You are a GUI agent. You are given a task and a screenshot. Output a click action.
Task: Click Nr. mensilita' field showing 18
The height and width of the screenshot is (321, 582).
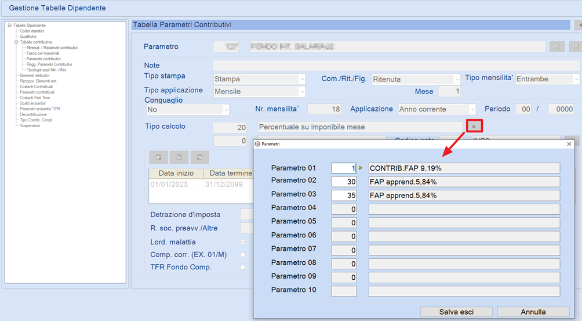pyautogui.click(x=325, y=109)
